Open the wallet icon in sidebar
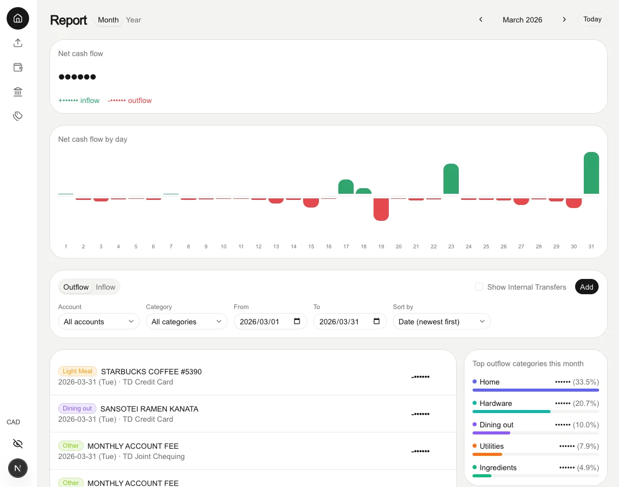The image size is (619, 487). (x=18, y=67)
